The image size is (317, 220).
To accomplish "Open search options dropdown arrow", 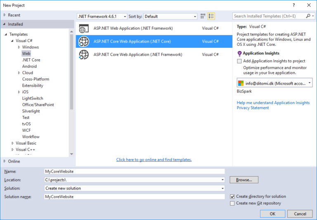I will pyautogui.click(x=313, y=16).
